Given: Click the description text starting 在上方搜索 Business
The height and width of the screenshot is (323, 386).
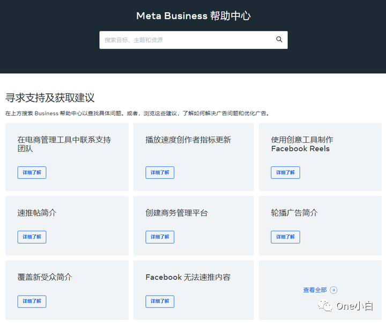Looking at the screenshot, I should click(137, 113).
